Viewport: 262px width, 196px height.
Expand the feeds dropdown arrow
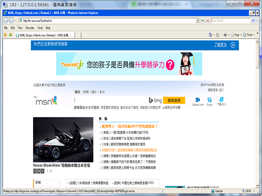click(221, 35)
